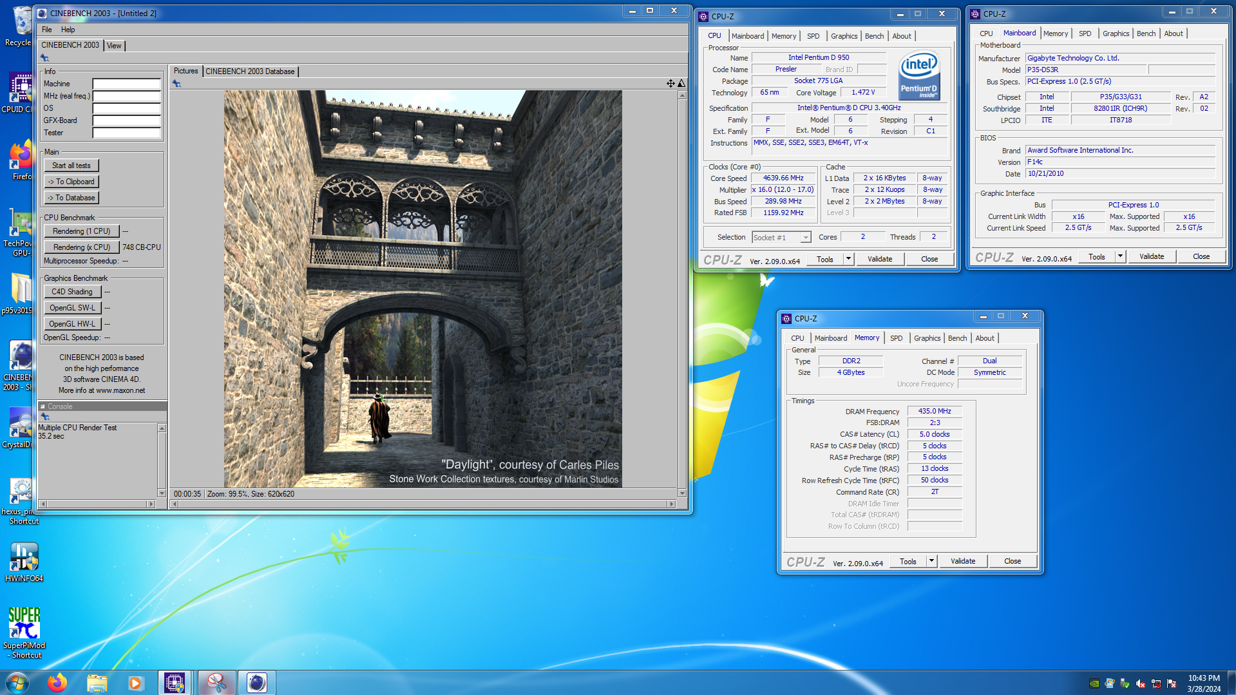The width and height of the screenshot is (1236, 695).
Task: Open the File menu in CINEBENCH
Action: coord(47,30)
